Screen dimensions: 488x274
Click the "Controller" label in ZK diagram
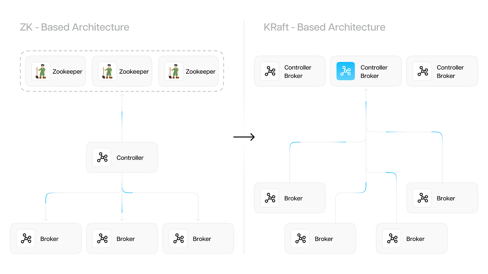(130, 158)
